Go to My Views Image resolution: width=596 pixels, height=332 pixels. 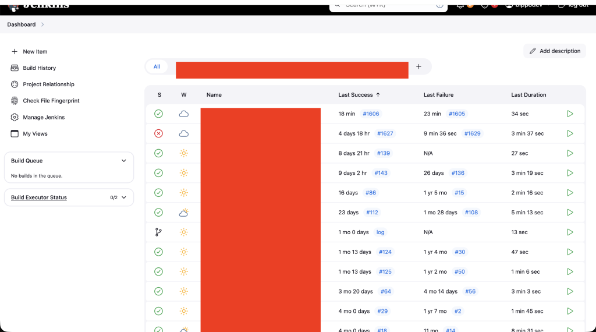pos(35,133)
